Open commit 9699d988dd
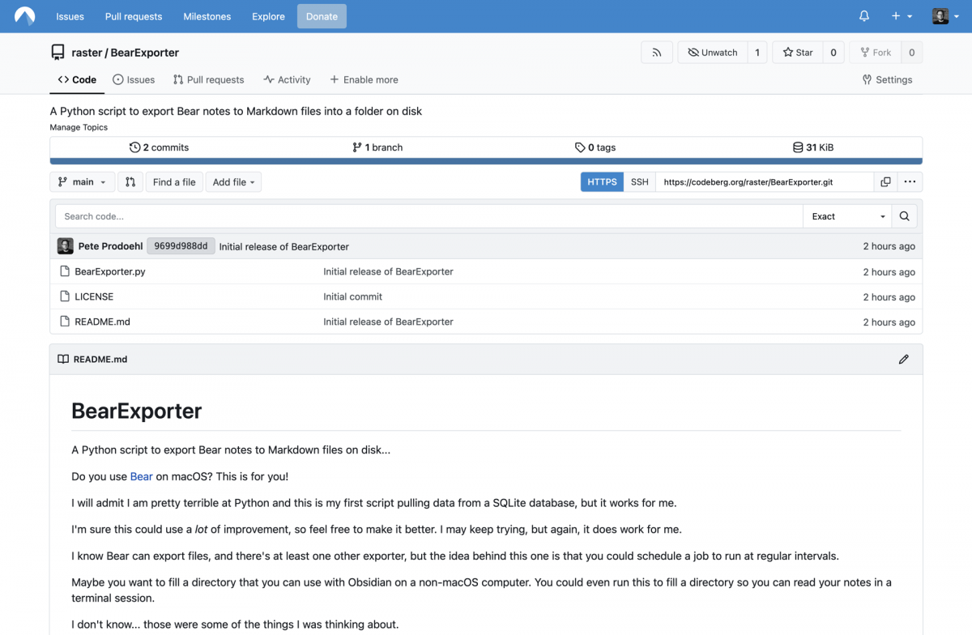This screenshot has width=972, height=635. [181, 246]
